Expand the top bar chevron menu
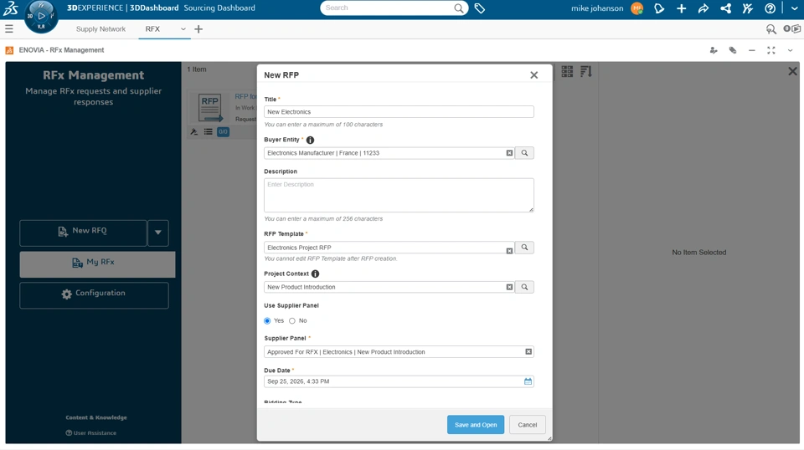The image size is (804, 450). coord(794,8)
